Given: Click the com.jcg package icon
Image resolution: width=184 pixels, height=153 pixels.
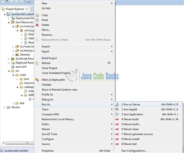Looking at the screenshot, I should [x=21, y=30].
